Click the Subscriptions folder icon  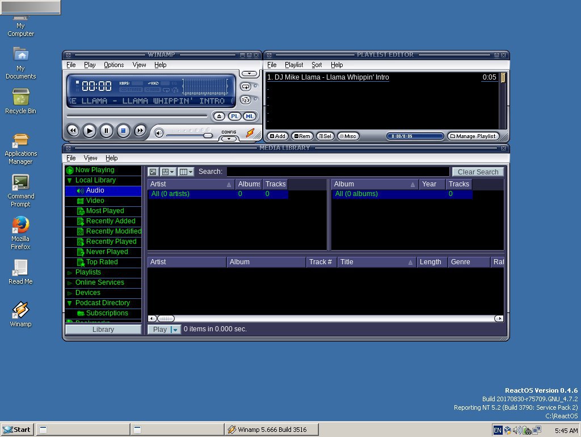(x=81, y=314)
